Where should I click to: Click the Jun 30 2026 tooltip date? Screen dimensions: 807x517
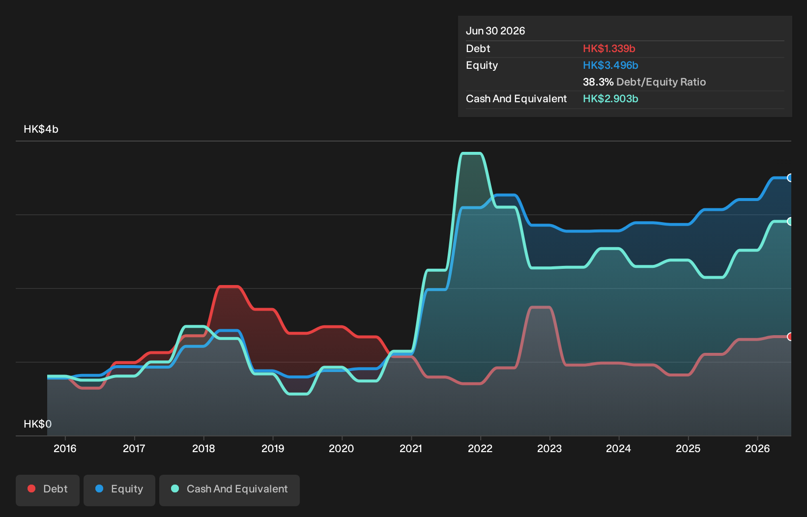(495, 31)
